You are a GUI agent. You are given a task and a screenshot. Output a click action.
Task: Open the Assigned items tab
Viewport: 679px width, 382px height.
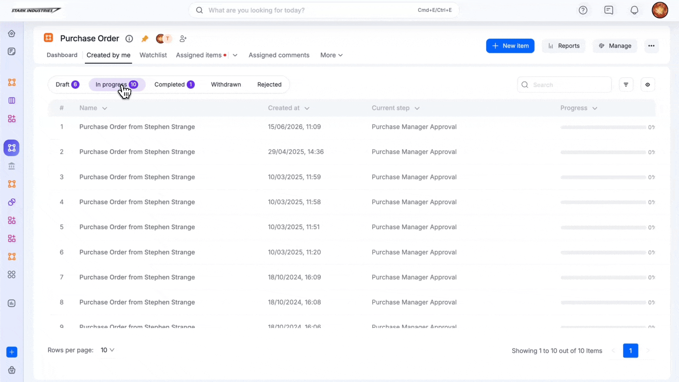point(199,55)
